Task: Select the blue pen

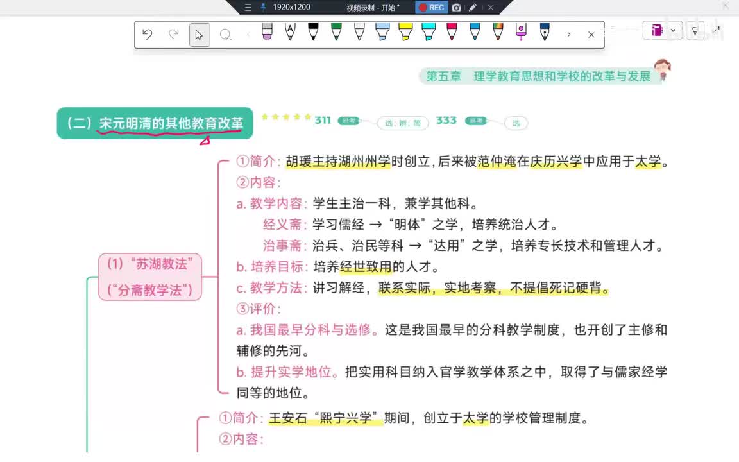Action: [x=475, y=32]
